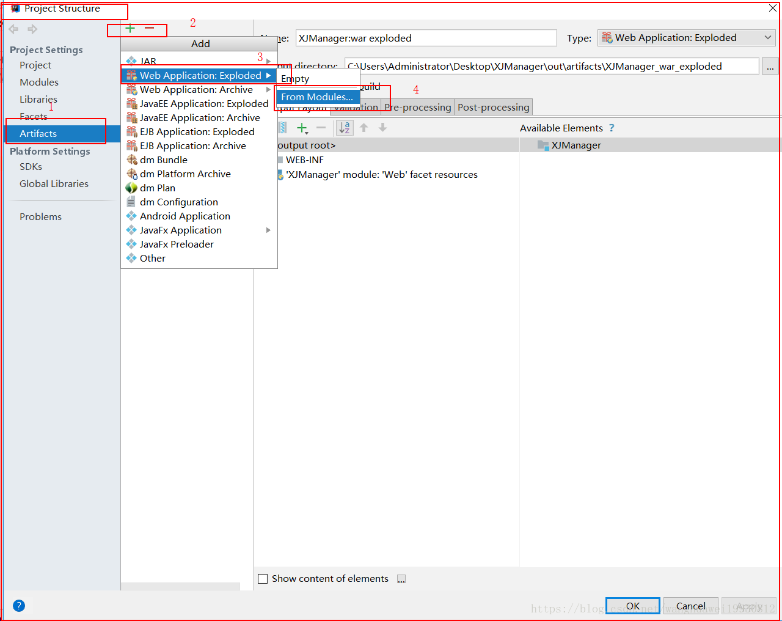This screenshot has width=782, height=621.
Task: Choose JavaEE Application: Archive
Action: click(x=199, y=117)
